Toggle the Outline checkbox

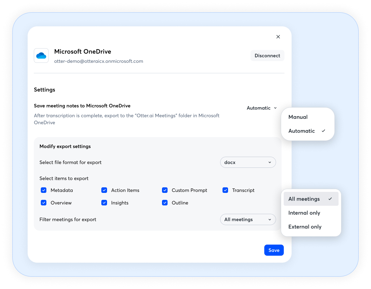[x=165, y=203]
